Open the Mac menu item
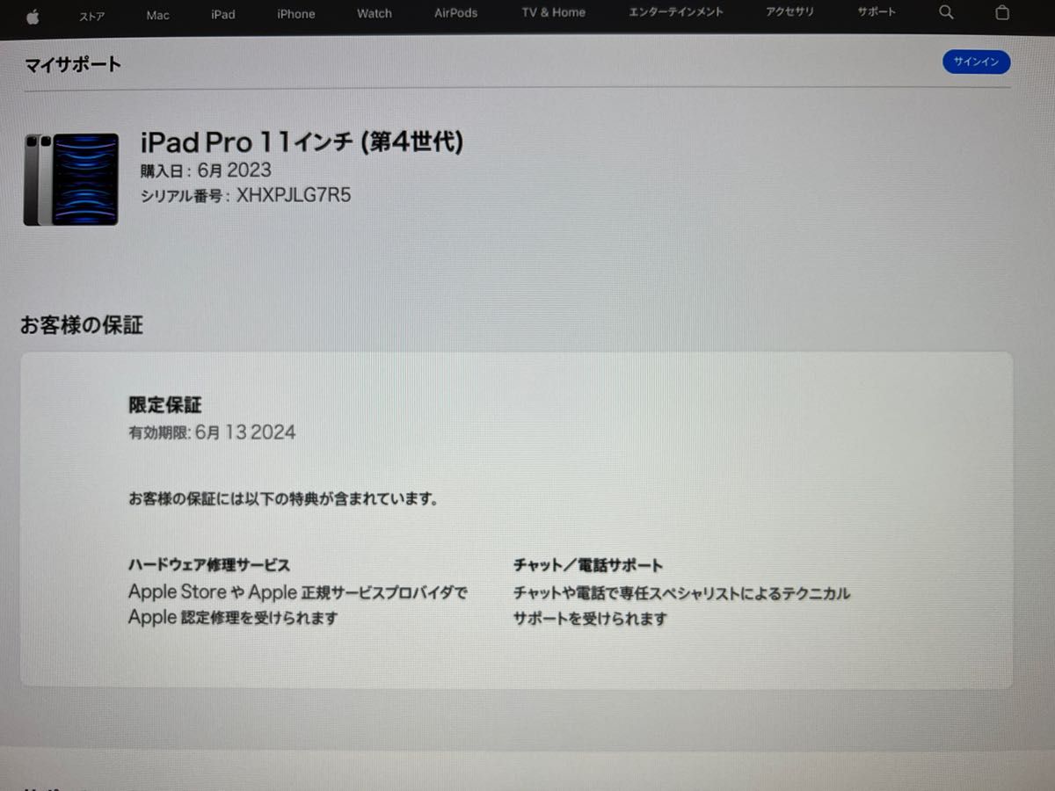The height and width of the screenshot is (791, 1055). tap(158, 15)
